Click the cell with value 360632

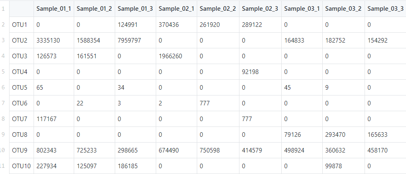pos(343,150)
